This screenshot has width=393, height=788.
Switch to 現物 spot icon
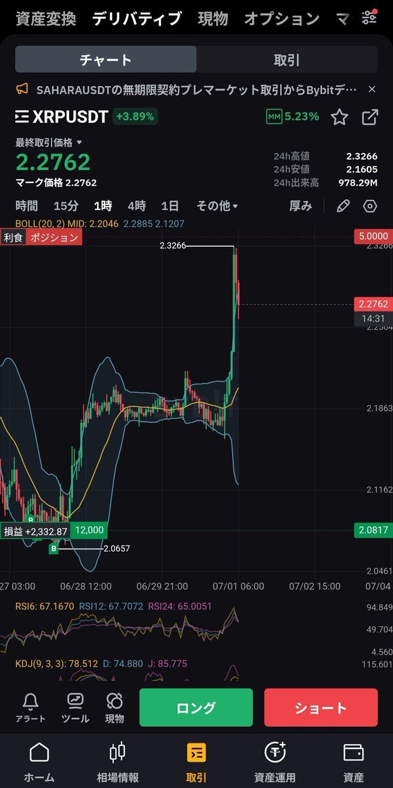(x=114, y=708)
